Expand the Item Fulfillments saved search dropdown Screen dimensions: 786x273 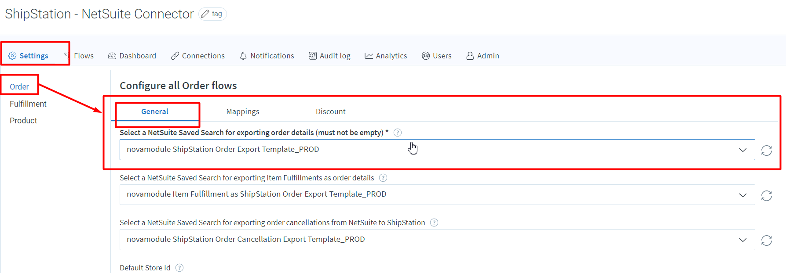[743, 195]
